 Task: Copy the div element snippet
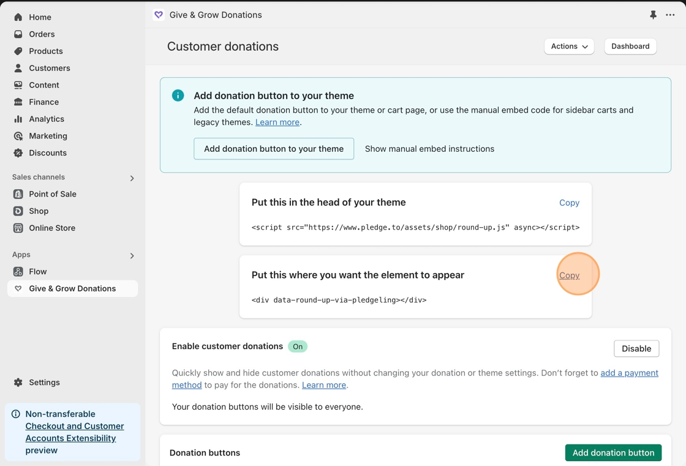point(569,275)
